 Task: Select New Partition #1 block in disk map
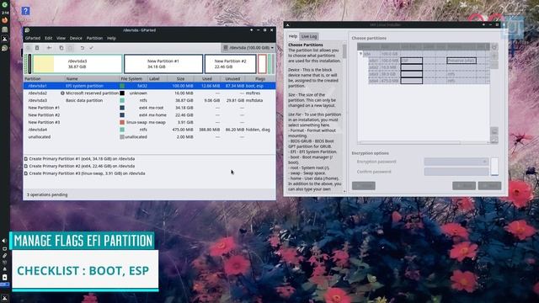click(163, 64)
